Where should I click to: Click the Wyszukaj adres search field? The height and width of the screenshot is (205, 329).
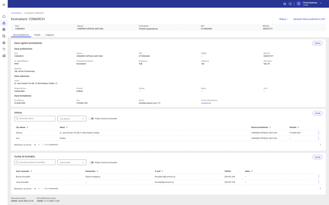point(35,118)
